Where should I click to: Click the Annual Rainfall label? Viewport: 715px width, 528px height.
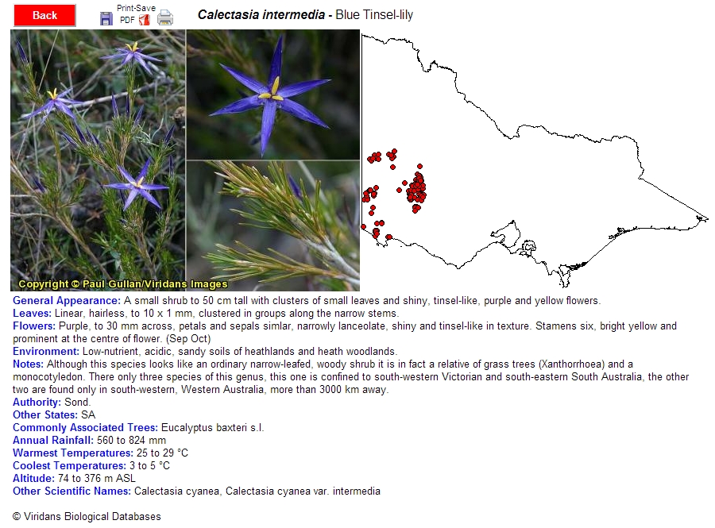(x=52, y=440)
